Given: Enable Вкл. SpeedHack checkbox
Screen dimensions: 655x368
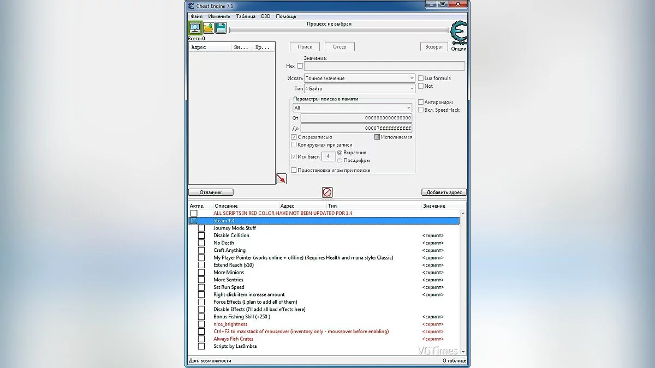Looking at the screenshot, I should pyautogui.click(x=421, y=110).
